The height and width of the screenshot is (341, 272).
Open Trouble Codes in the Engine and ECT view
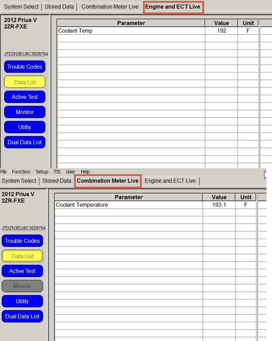(x=25, y=67)
